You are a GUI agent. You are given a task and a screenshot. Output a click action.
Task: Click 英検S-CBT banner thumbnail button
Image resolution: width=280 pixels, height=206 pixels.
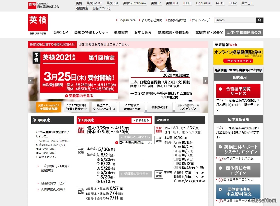tap(160, 107)
